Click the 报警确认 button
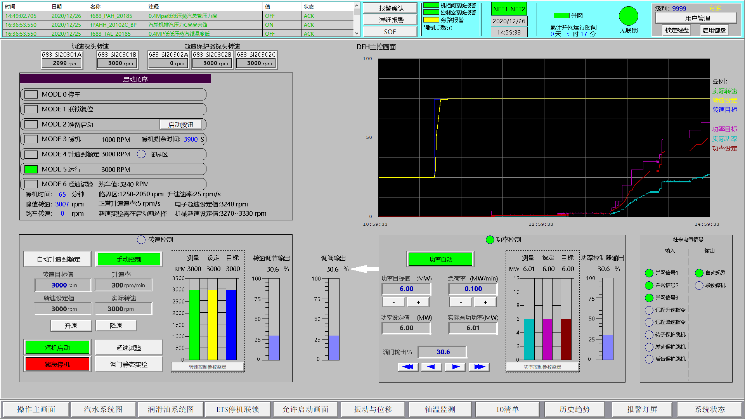This screenshot has width=745, height=419. [x=390, y=8]
